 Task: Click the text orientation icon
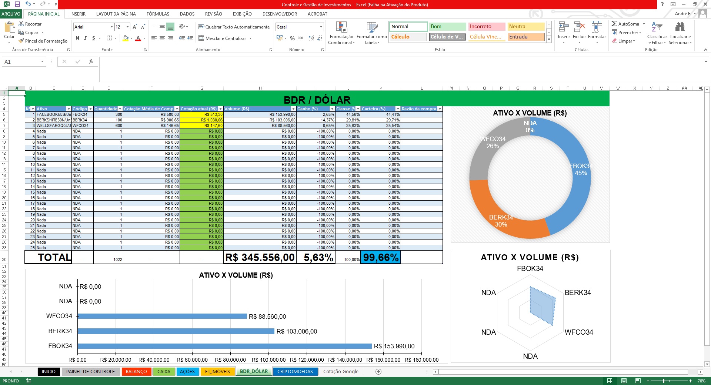(182, 27)
